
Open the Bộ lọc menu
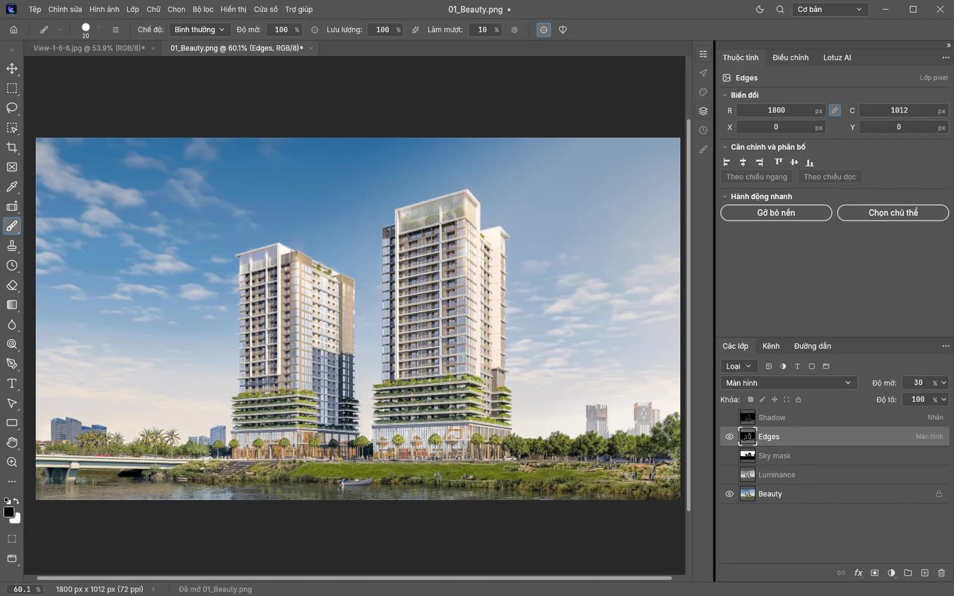tap(203, 10)
